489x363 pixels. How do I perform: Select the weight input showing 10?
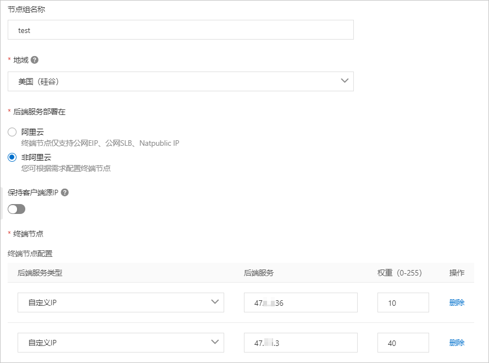tap(403, 302)
